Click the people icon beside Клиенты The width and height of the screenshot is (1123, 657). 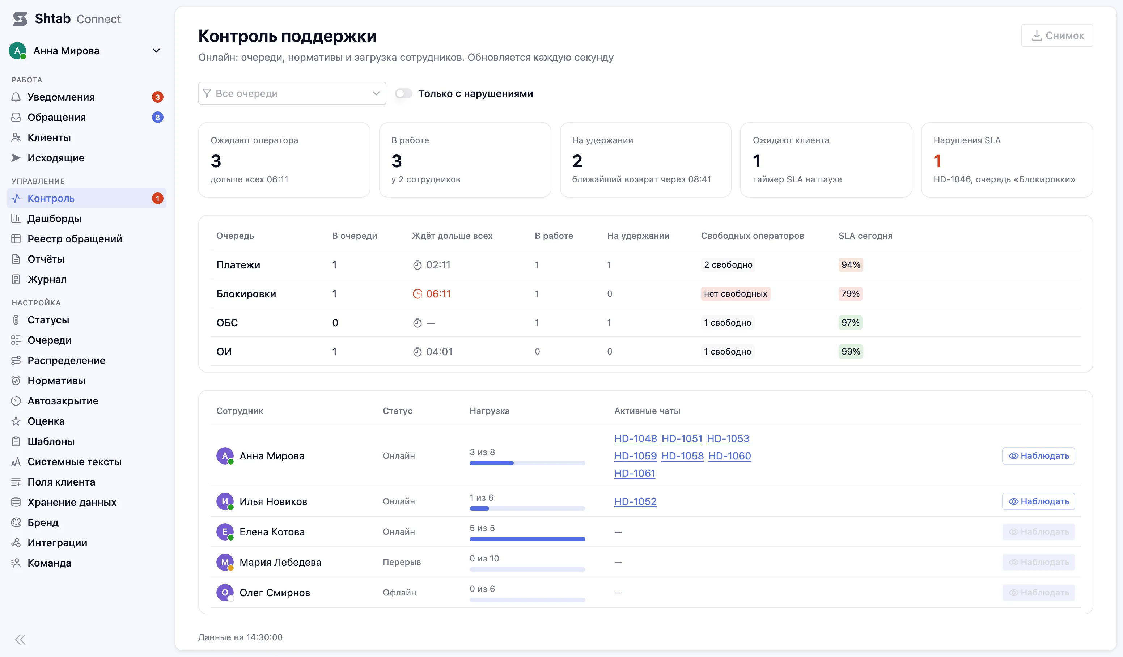[x=16, y=138]
